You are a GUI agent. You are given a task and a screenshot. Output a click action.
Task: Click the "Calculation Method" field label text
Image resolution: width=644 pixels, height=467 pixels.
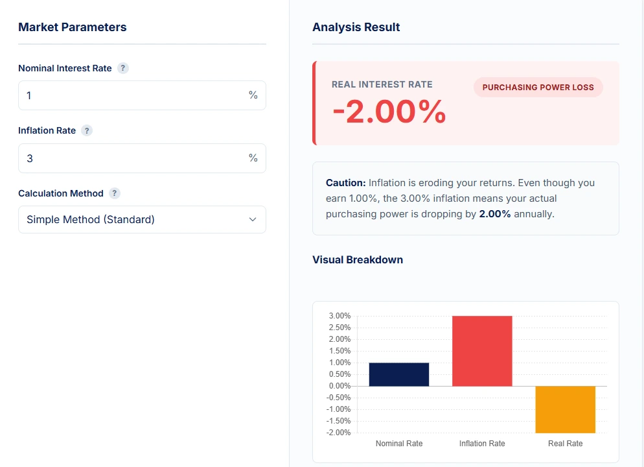click(x=61, y=193)
